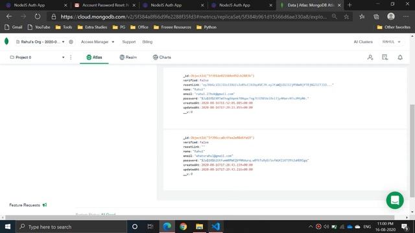Open File Explorer from taskbar

click(199, 227)
